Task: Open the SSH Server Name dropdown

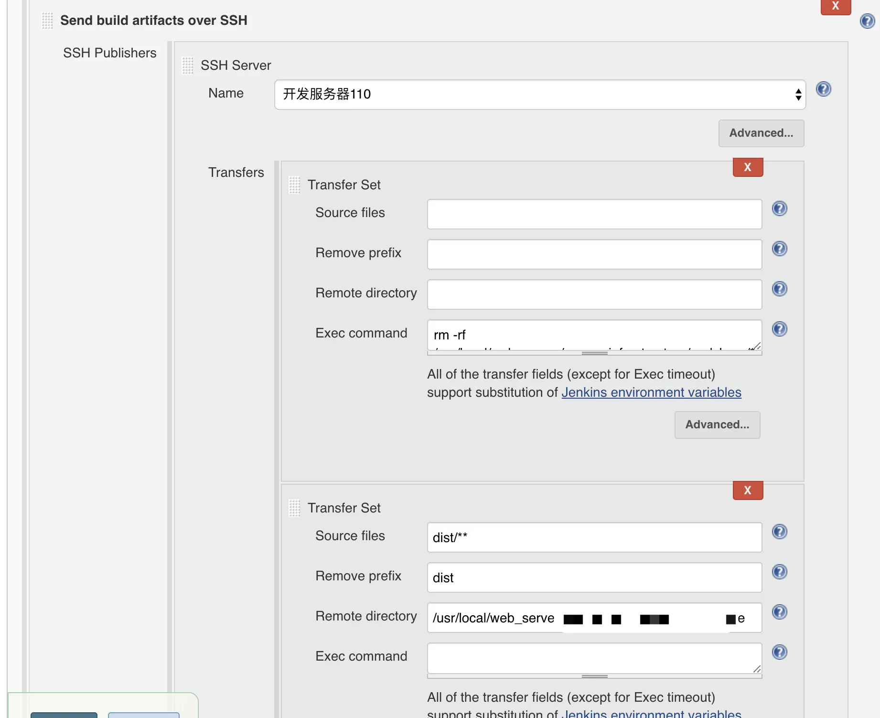Action: [540, 95]
